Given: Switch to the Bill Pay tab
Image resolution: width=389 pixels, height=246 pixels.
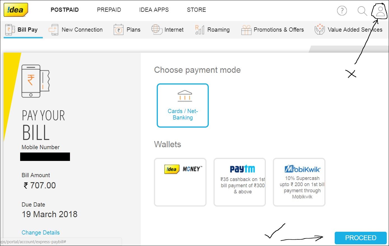Looking at the screenshot, I should (23, 30).
